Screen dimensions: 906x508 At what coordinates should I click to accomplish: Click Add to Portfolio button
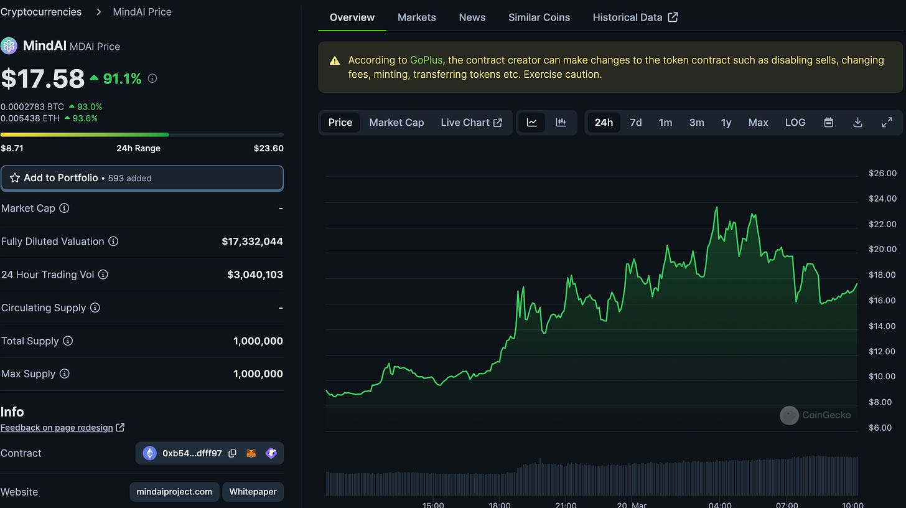click(x=142, y=178)
